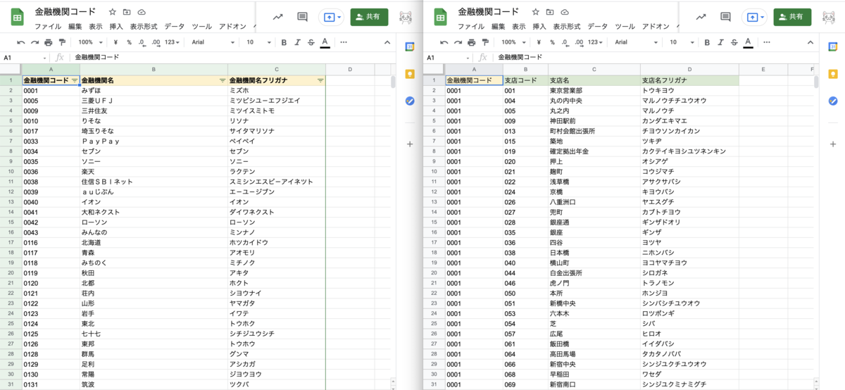Click Undo in the left window toolbar
This screenshot has height=390, width=845.
20,42
